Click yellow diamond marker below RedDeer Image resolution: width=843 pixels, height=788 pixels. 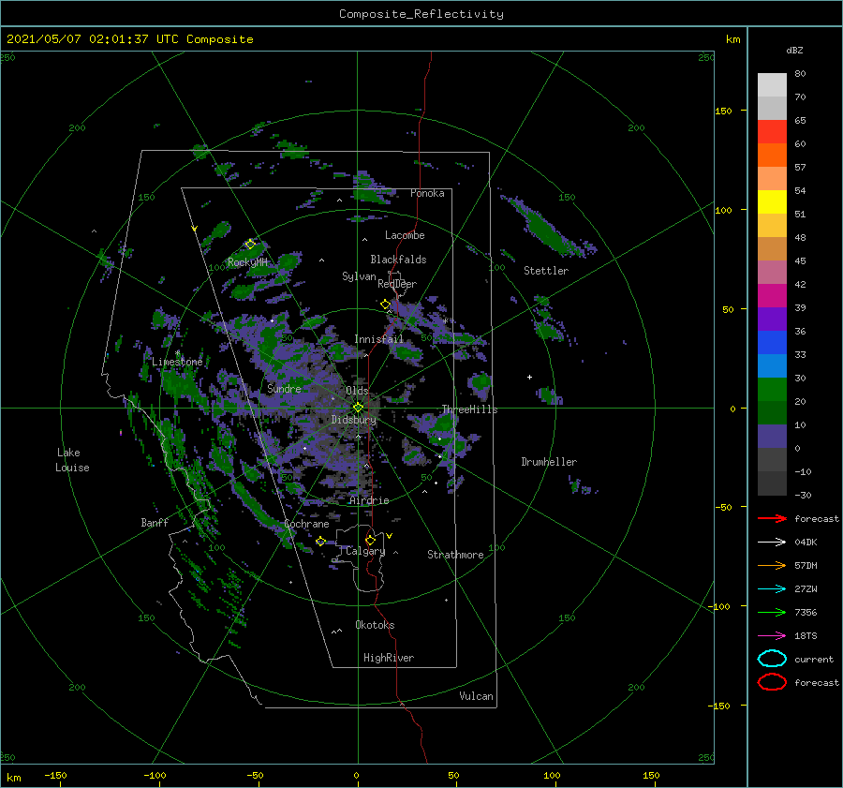[x=385, y=305]
